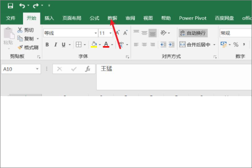
Task: Switch to the 插入 ribbon tab
Action: pos(49,18)
